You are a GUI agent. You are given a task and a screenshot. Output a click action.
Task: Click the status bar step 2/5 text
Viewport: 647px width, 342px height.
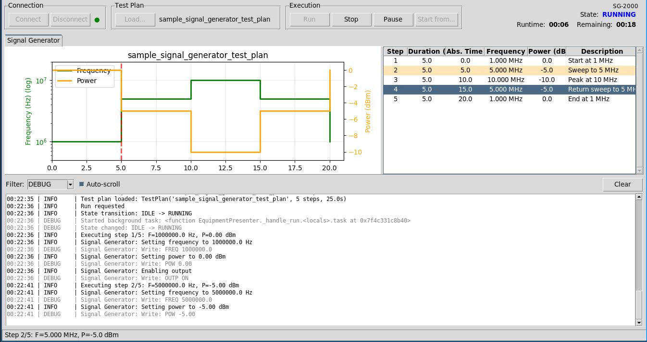click(x=62, y=335)
